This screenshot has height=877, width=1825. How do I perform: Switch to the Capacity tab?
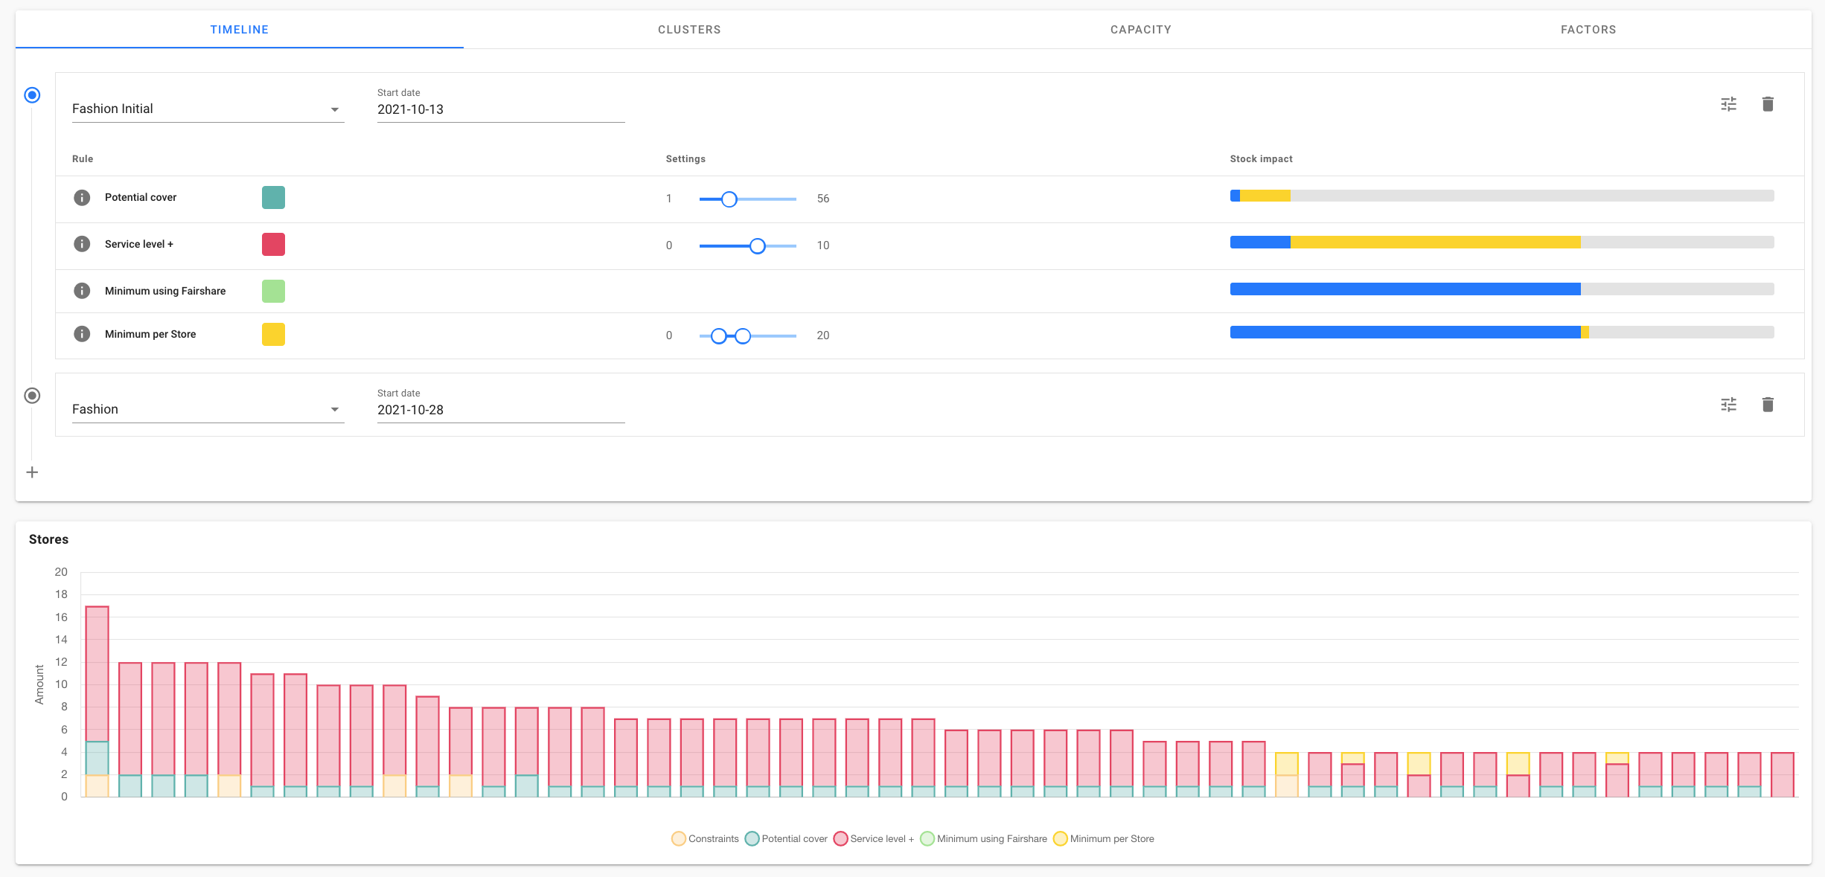coord(1140,30)
